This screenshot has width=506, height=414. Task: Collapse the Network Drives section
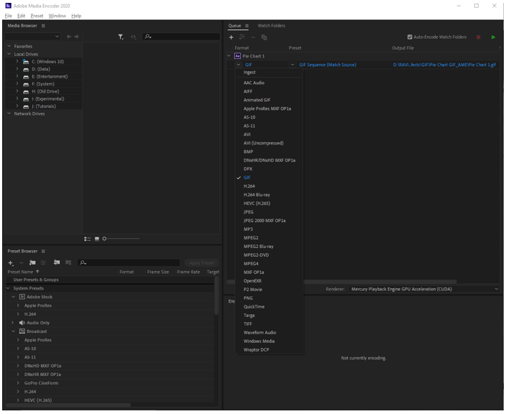[9, 114]
